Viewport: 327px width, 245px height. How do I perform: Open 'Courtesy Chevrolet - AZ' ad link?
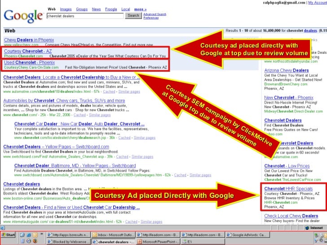28,51
